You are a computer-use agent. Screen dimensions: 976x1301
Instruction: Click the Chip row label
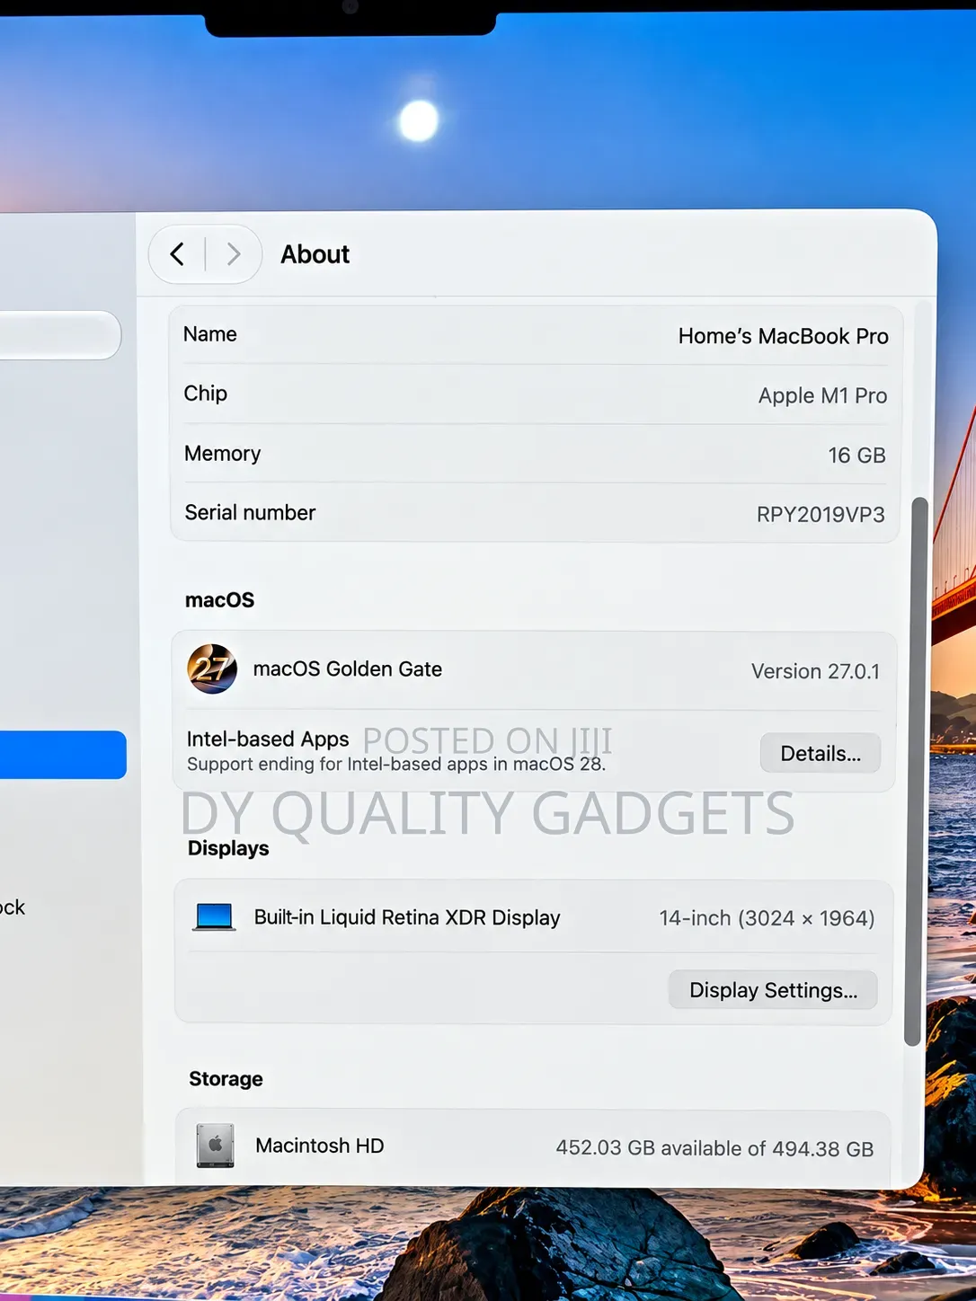[x=205, y=394]
